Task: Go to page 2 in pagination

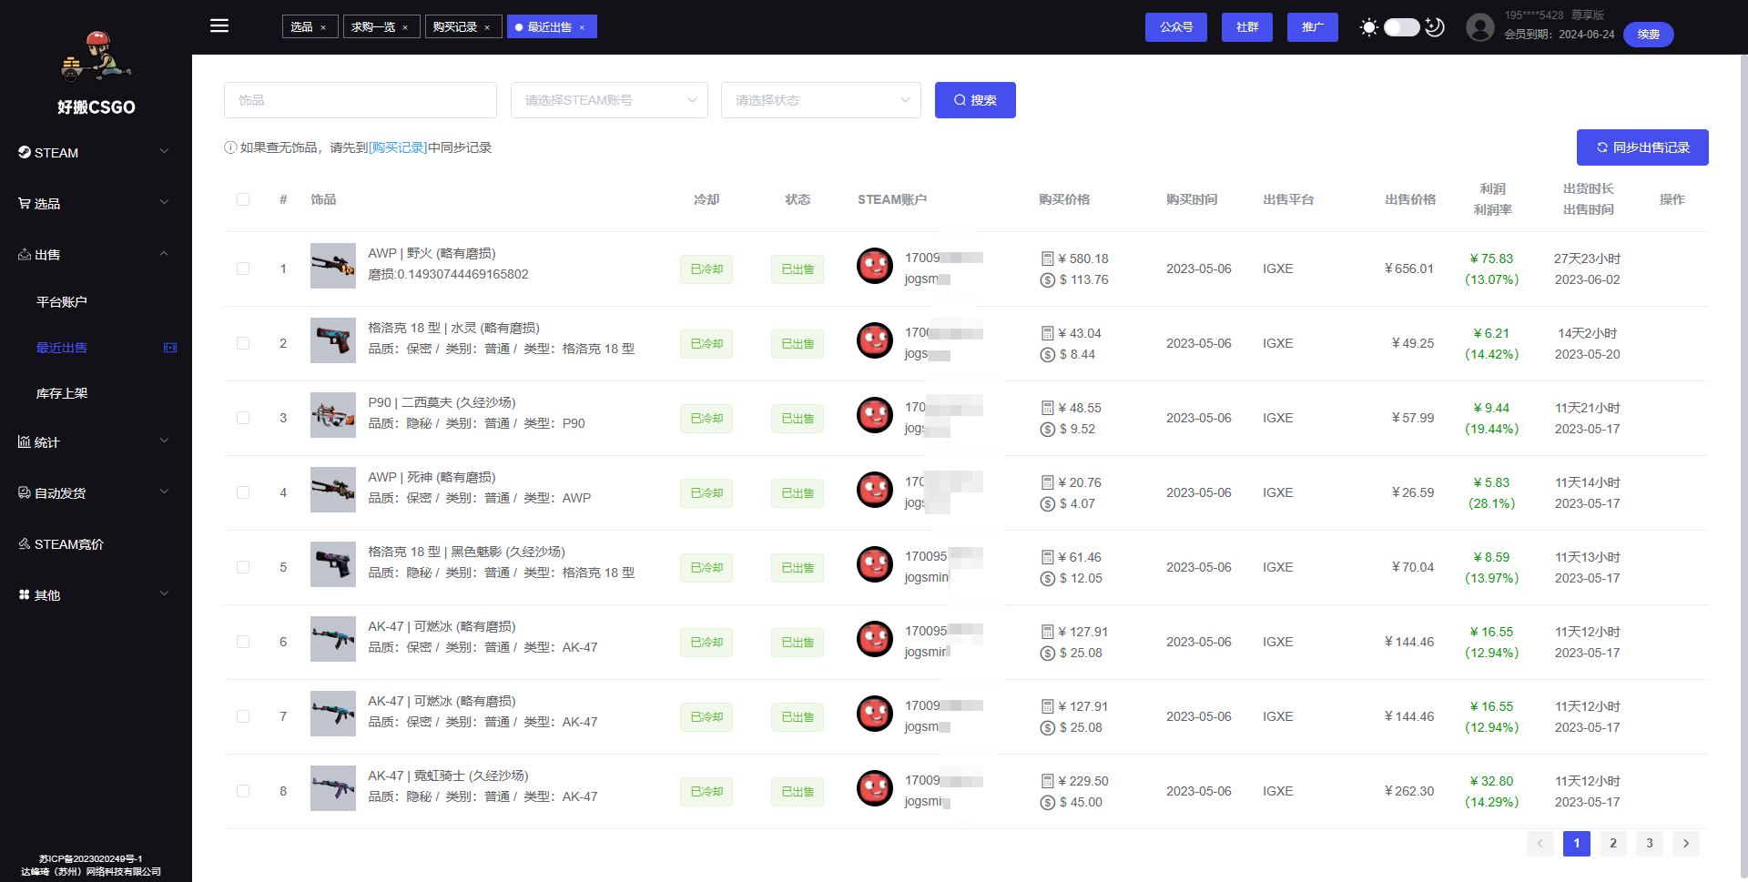Action: coord(1613,844)
